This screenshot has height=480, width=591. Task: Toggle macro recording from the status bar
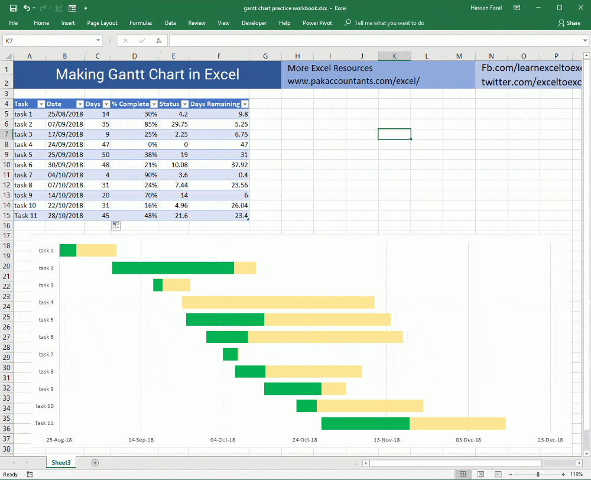[x=30, y=474]
